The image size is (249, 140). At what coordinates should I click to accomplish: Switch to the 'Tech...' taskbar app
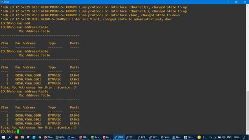tap(96, 137)
